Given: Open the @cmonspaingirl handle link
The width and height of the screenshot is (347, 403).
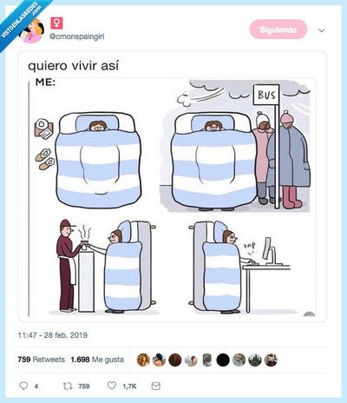Looking at the screenshot, I should click(77, 36).
